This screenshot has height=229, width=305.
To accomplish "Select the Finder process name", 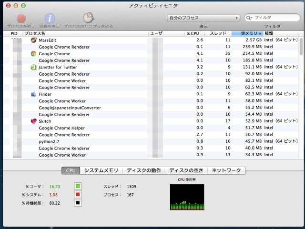I will point(45,94).
